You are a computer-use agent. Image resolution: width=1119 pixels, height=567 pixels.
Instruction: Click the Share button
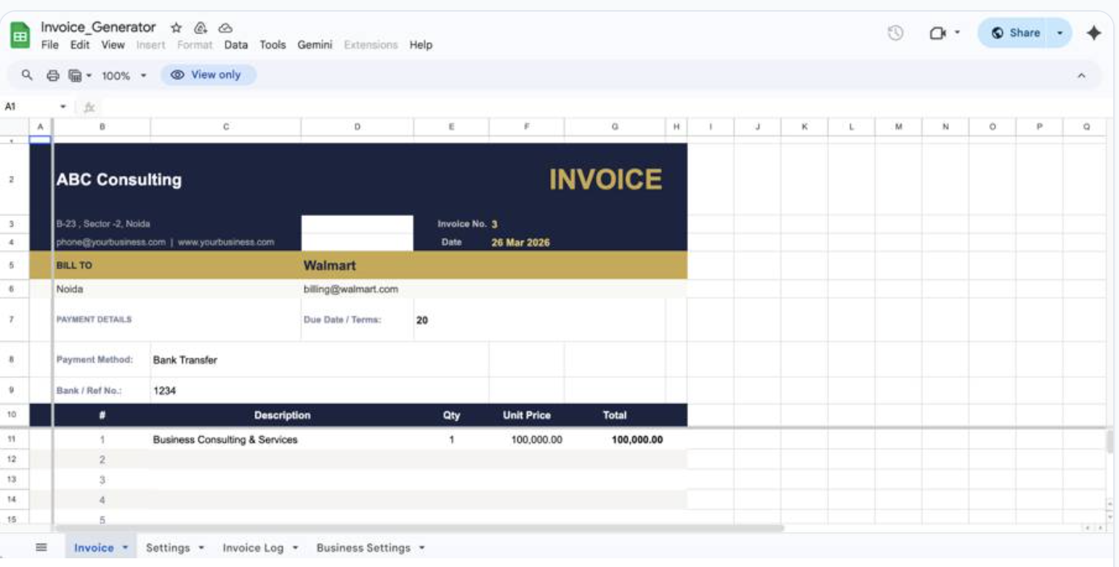click(1016, 33)
